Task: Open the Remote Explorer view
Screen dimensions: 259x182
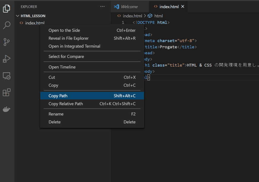Action: (7, 76)
